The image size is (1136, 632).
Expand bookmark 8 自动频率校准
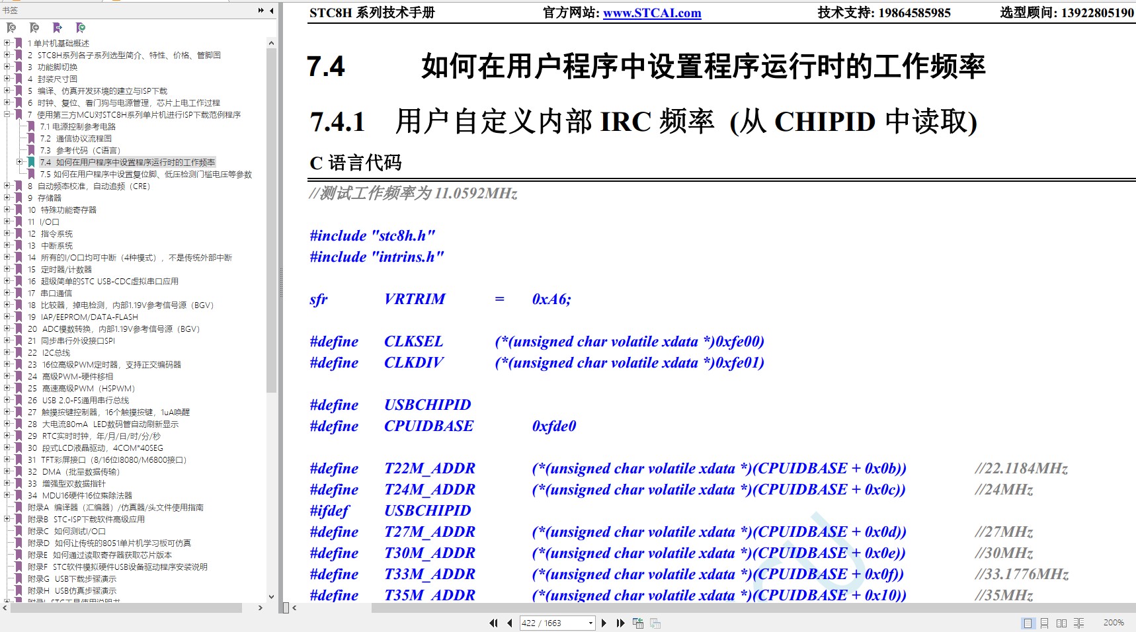(7, 186)
